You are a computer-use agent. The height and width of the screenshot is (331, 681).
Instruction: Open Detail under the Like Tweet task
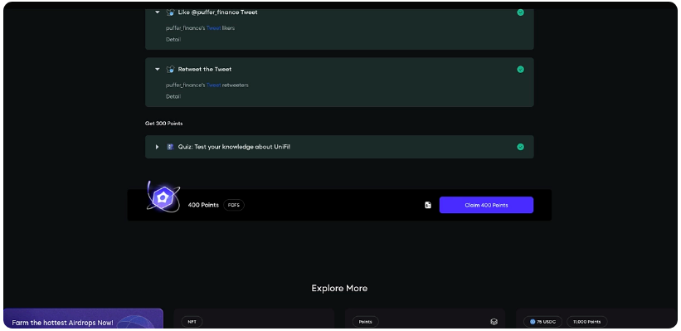click(x=173, y=40)
